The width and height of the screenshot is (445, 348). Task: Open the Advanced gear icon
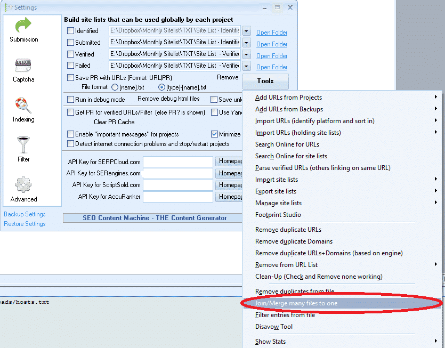[x=24, y=190]
